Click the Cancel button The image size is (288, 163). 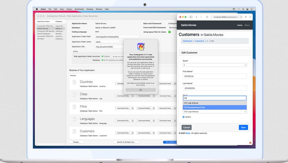(x=187, y=127)
